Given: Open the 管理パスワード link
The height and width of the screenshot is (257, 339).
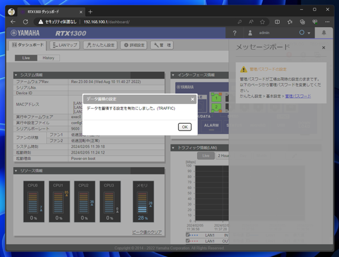Looking at the screenshot, I should 298,97.
